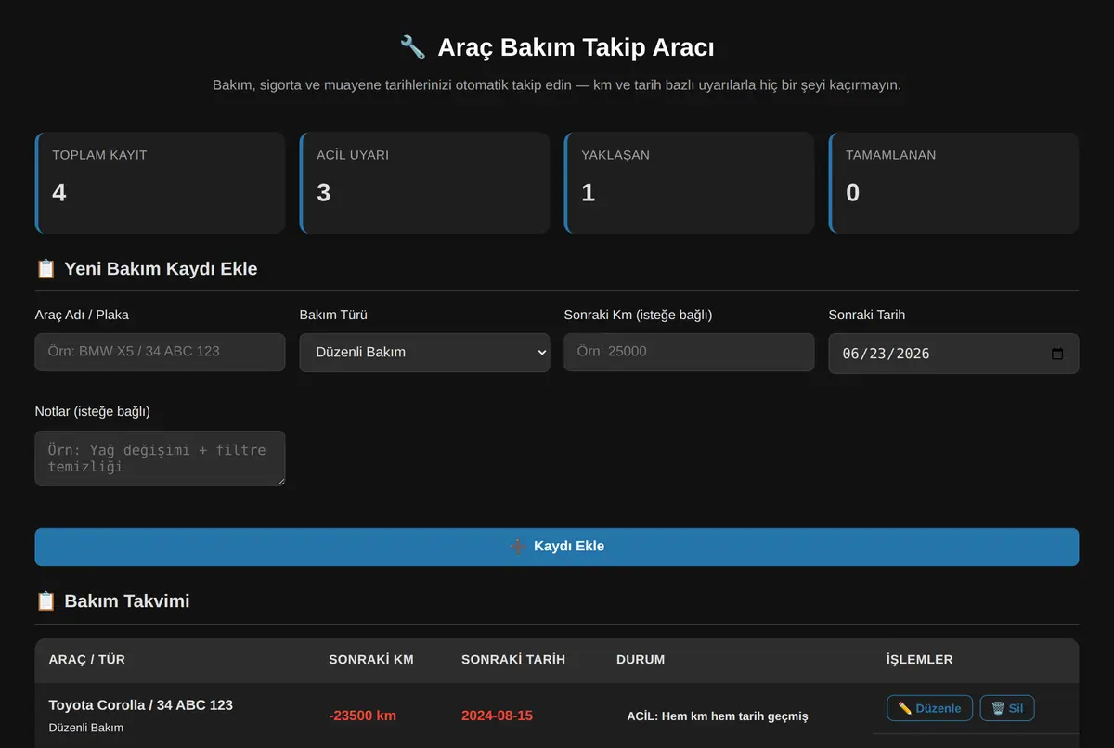Click the İŞLEMLER column header
Screen dimensions: 1114x748
pos(920,660)
